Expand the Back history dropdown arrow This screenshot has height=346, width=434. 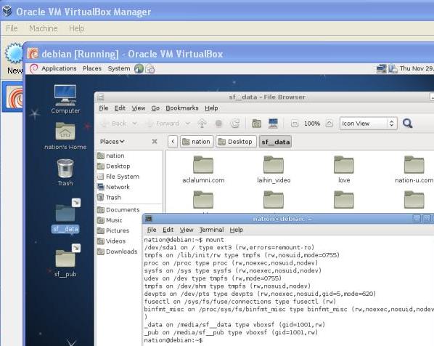134,123
